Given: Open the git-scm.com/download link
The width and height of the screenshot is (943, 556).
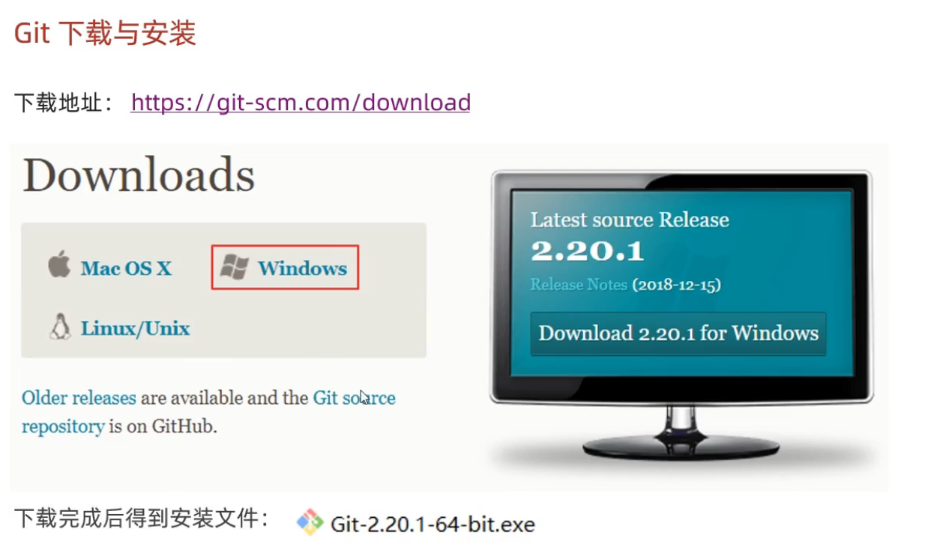Looking at the screenshot, I should (x=301, y=102).
